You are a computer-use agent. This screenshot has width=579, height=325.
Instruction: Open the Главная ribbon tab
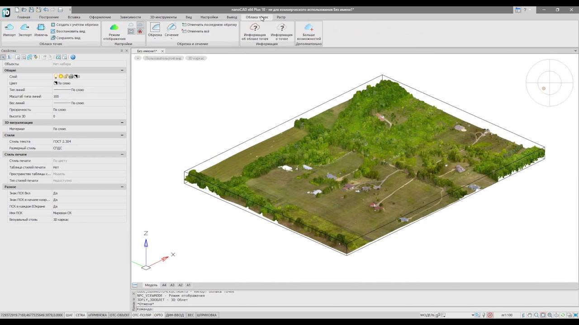[x=24, y=17]
